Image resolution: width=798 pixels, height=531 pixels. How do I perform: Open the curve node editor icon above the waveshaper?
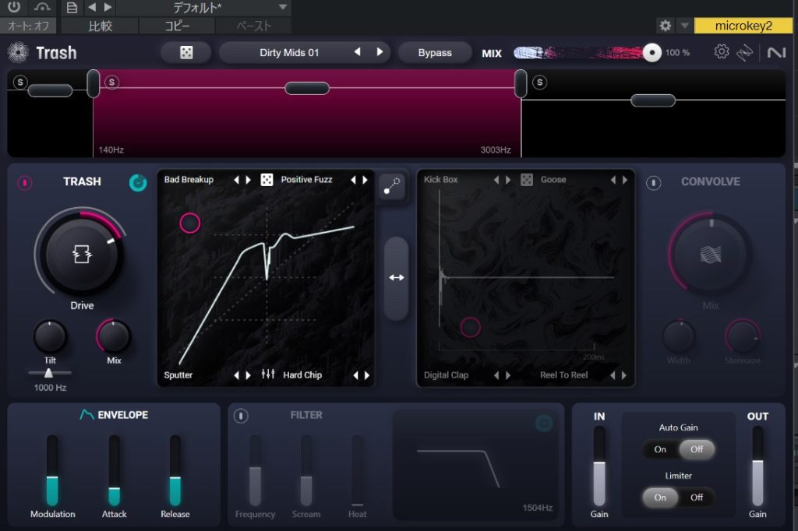point(393,187)
